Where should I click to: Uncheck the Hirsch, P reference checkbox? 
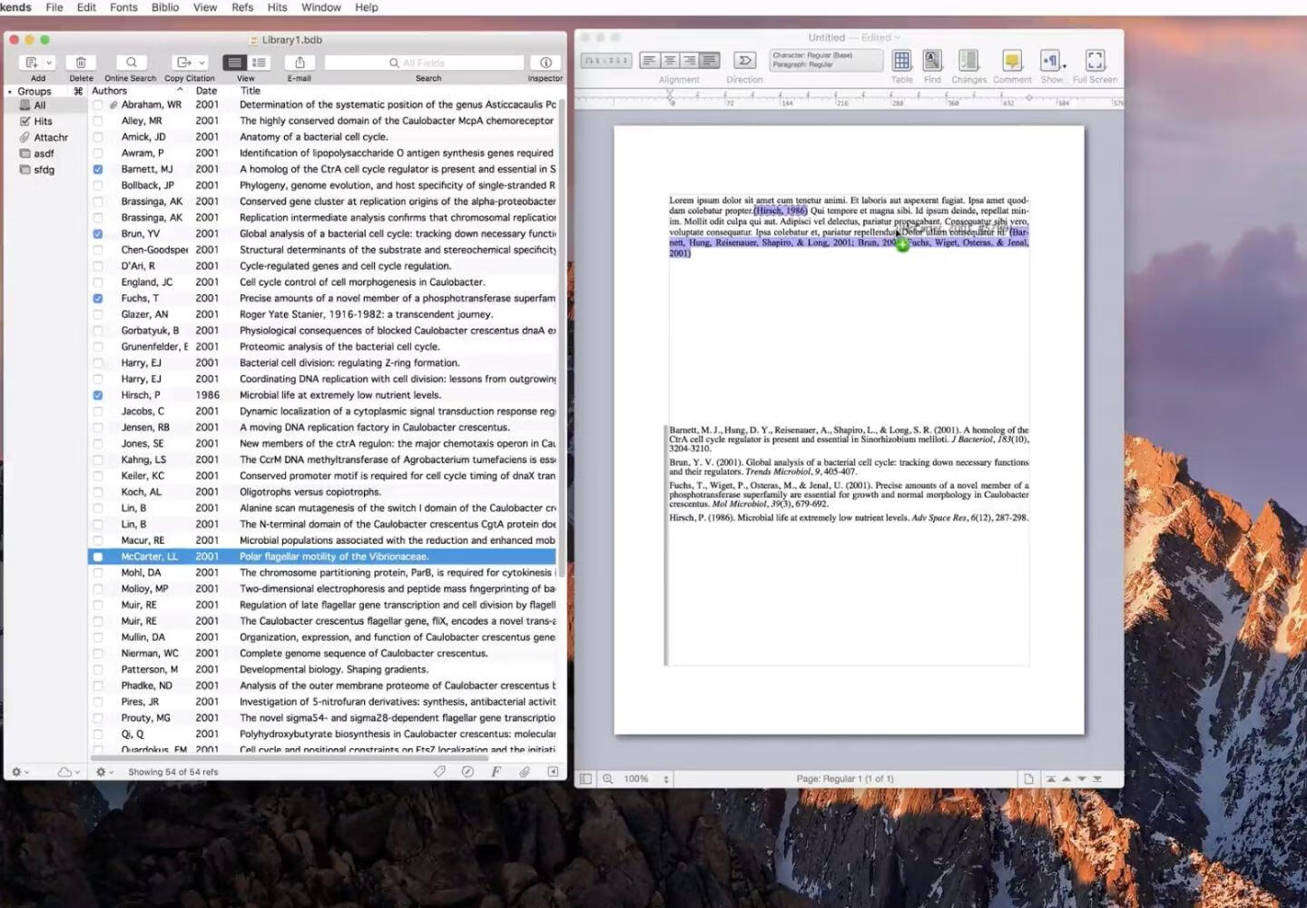click(98, 396)
